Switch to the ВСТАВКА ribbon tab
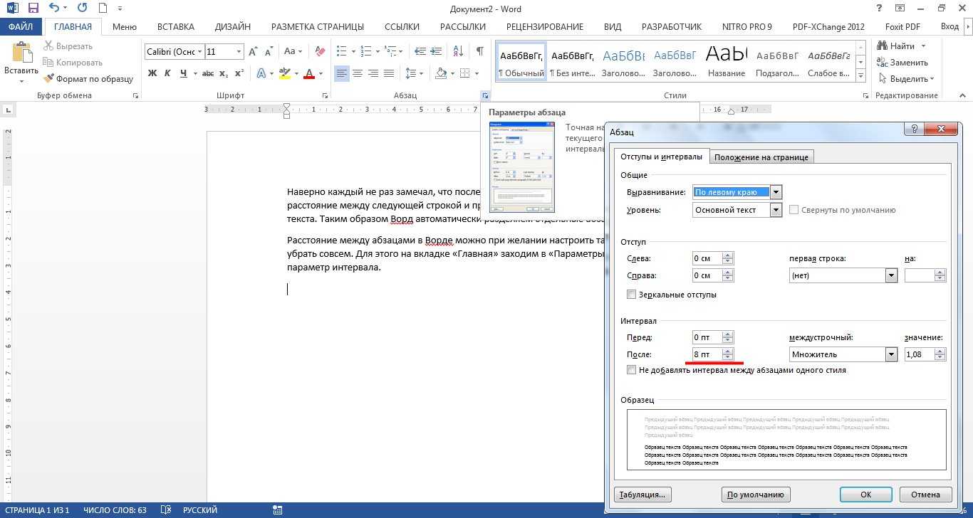Viewport: 973px width, 518px height. click(175, 27)
